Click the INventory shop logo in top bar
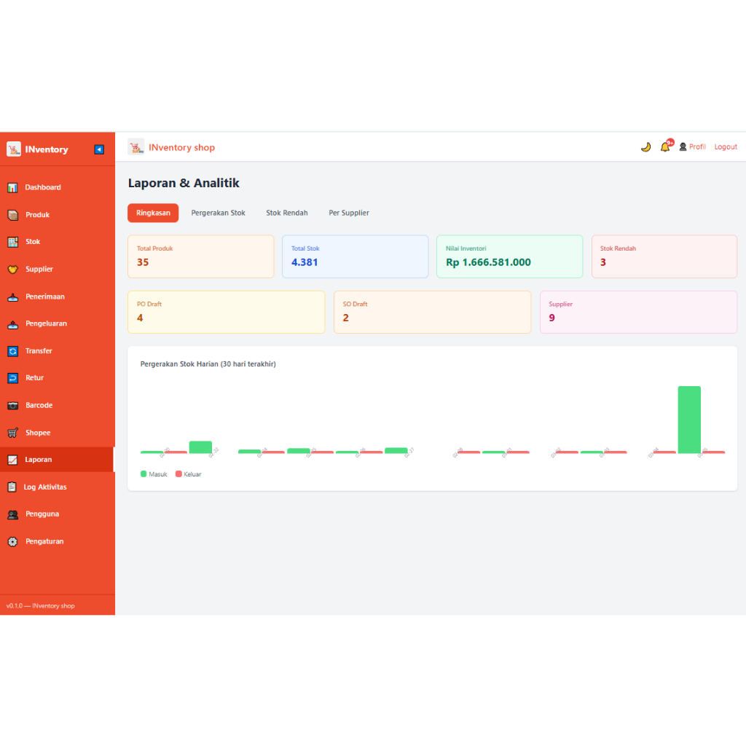 coord(136,147)
